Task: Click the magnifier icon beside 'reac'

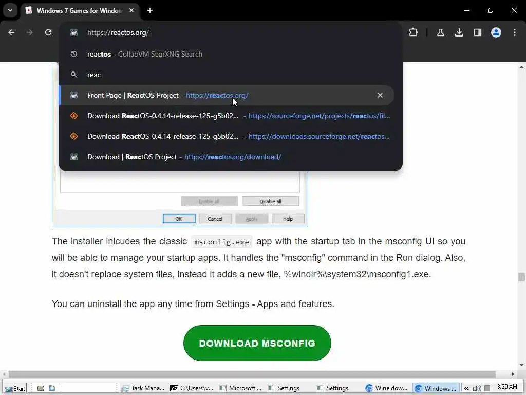Action: tap(74, 75)
